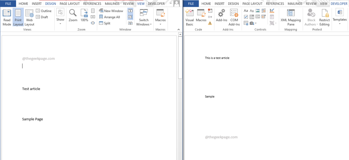Image resolution: width=349 pixels, height=160 pixels.
Task: Switch to PAGE LAYOUT tab in right window
Action: pyautogui.click(x=253, y=3)
